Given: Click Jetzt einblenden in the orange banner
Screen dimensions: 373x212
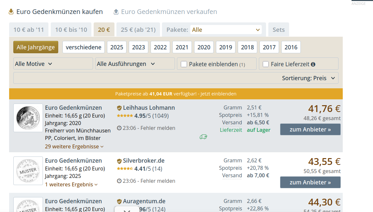Looking at the screenshot, I should coord(218,94).
